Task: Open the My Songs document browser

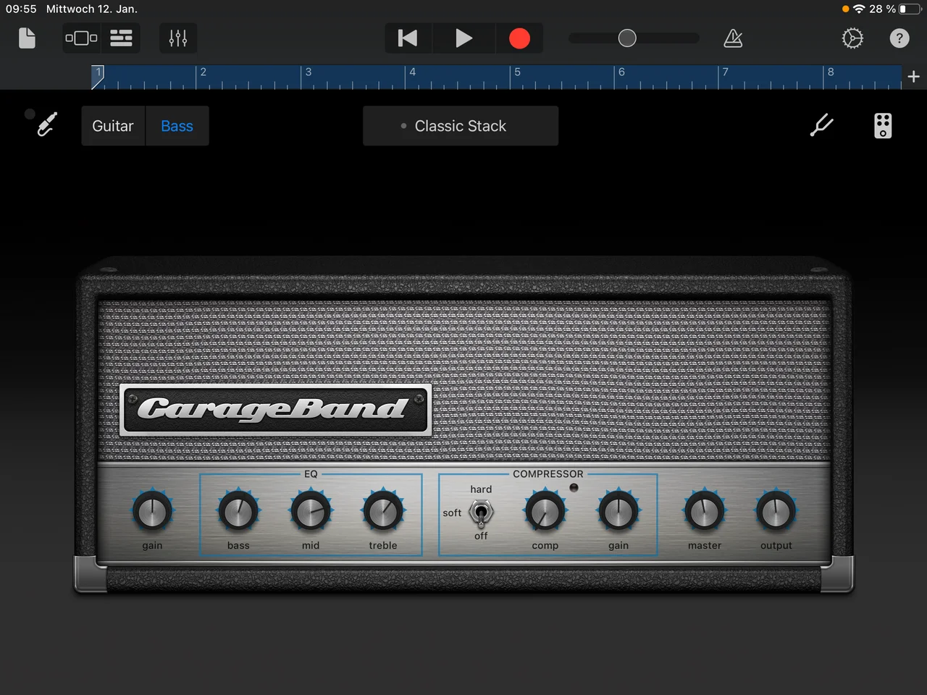Action: 27,38
